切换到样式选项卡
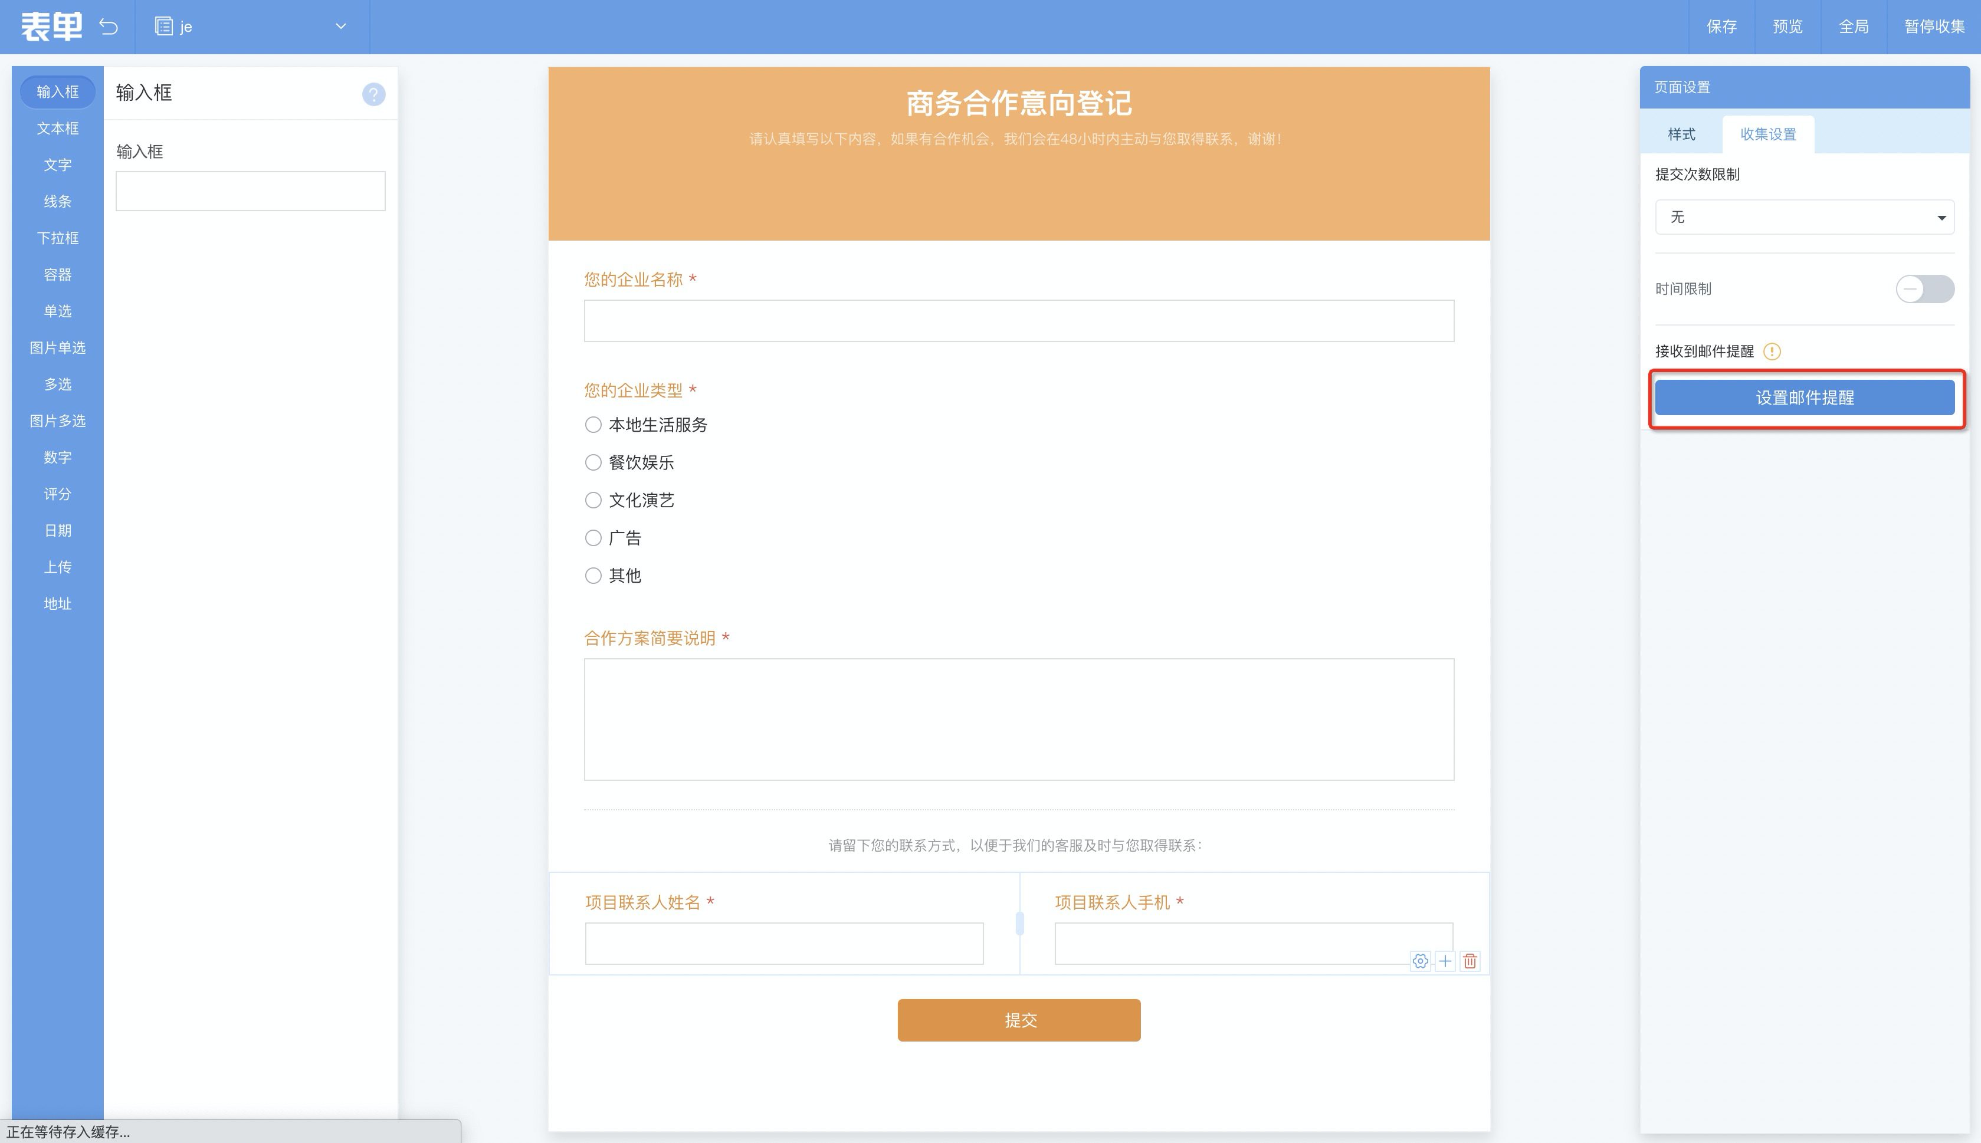The height and width of the screenshot is (1143, 1981). tap(1682, 134)
